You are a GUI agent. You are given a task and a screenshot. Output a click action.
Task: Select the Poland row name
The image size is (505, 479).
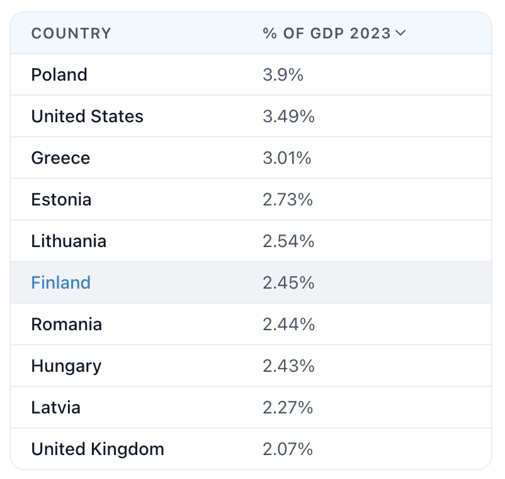[59, 74]
